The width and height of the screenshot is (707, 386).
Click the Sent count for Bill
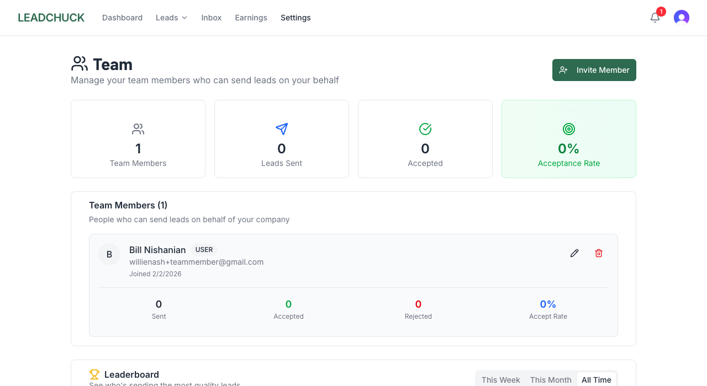point(159,304)
